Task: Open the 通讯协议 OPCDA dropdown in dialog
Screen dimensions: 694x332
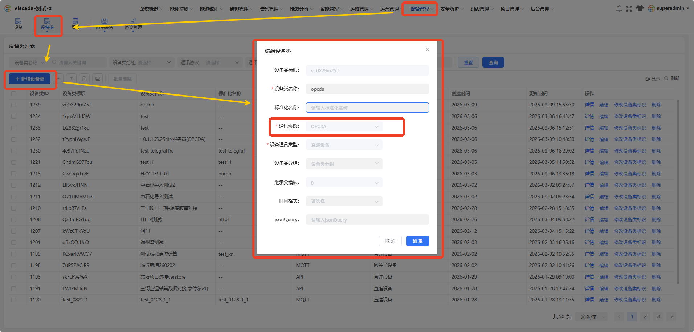Action: pyautogui.click(x=344, y=126)
